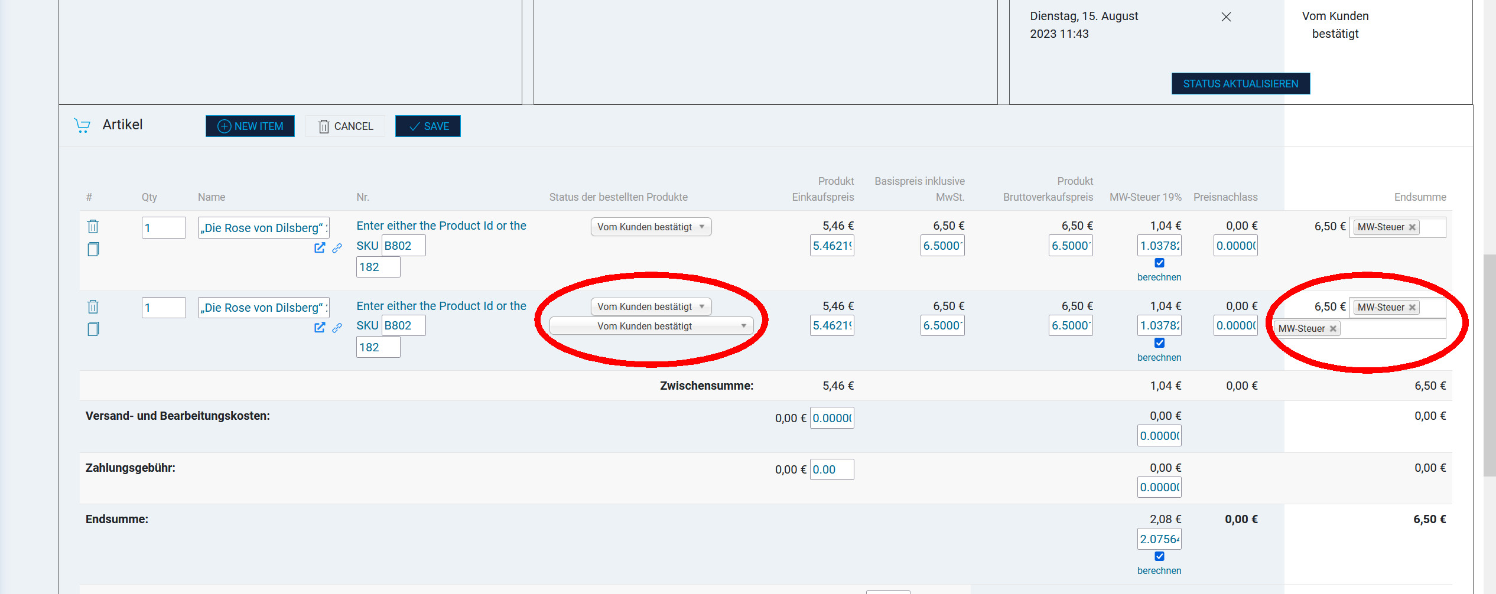Click trash icon in the second article row
Screen dimensions: 1496x594
pyautogui.click(x=93, y=307)
